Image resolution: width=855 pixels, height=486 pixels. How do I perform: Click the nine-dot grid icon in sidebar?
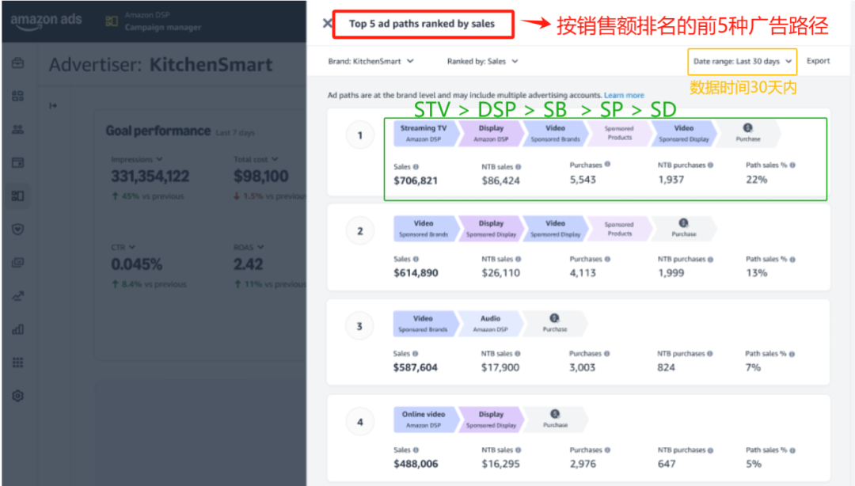[x=17, y=363]
